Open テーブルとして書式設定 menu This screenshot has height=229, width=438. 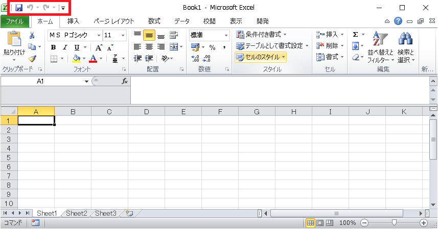(x=272, y=46)
